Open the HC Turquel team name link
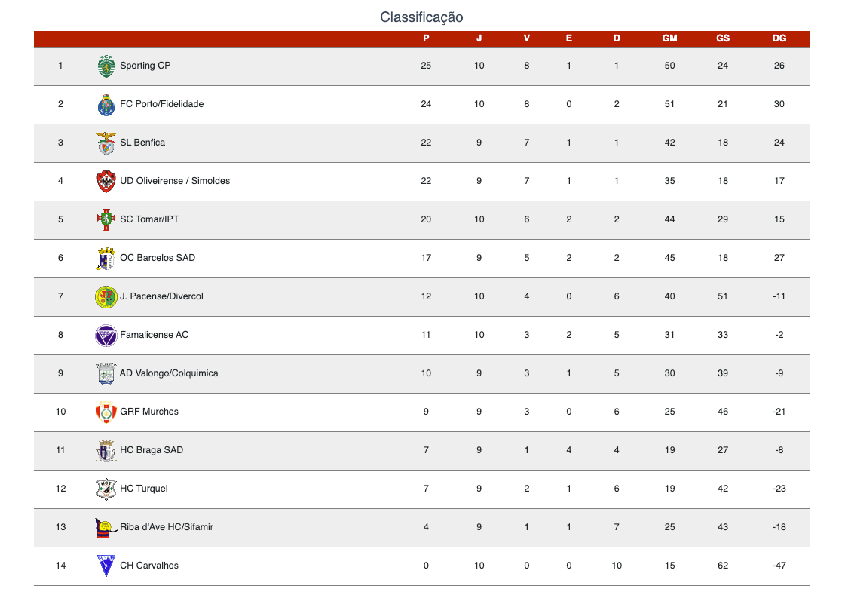The height and width of the screenshot is (604, 842). pyautogui.click(x=144, y=489)
